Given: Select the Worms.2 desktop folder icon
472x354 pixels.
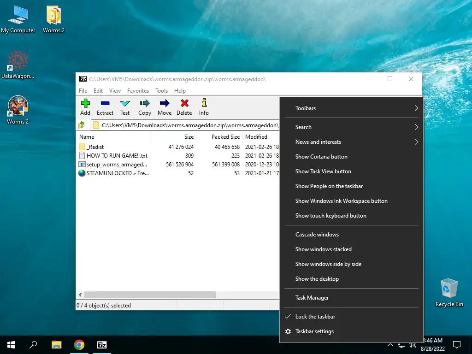Looking at the screenshot, I should [53, 19].
